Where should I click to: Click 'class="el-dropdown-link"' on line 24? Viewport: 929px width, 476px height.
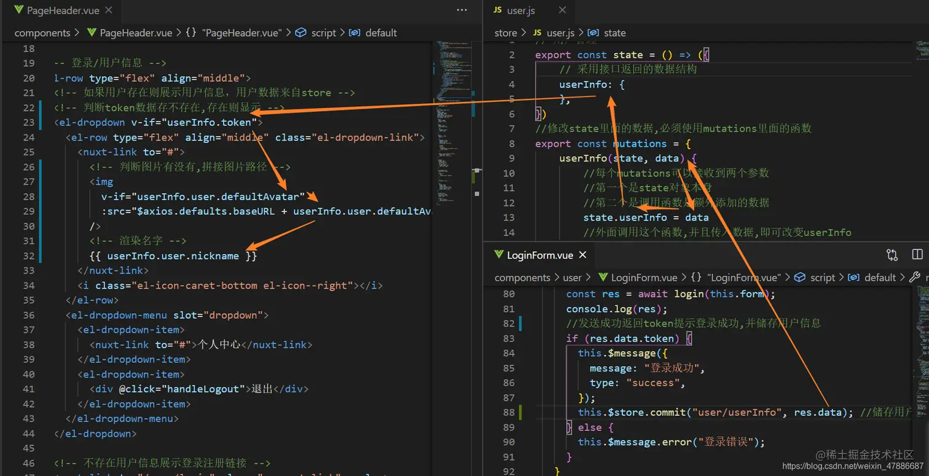tap(347, 137)
